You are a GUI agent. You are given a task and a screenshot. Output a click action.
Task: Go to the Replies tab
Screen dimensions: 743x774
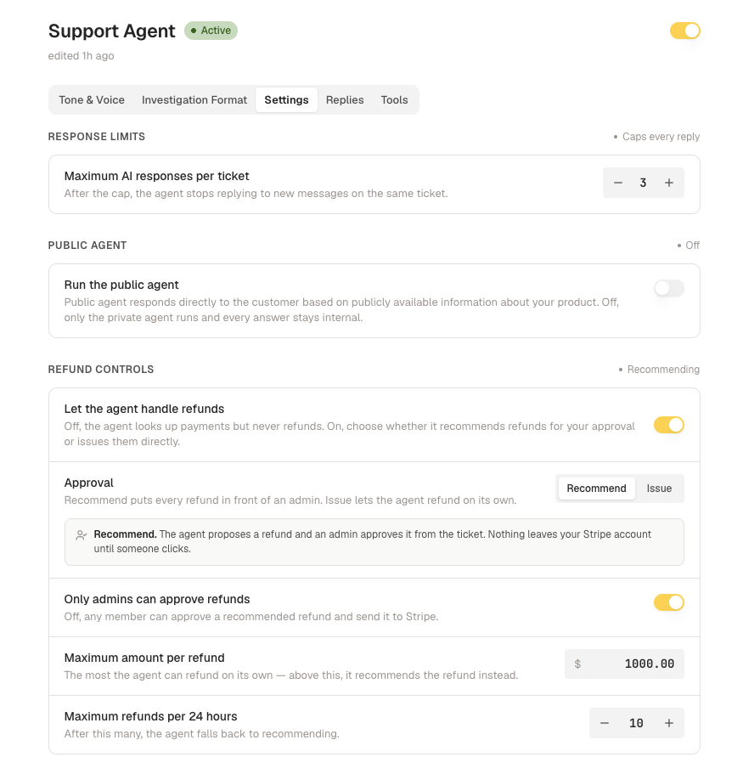point(345,99)
